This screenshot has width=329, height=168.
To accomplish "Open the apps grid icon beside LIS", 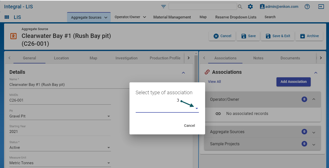I will (x=7, y=17).
